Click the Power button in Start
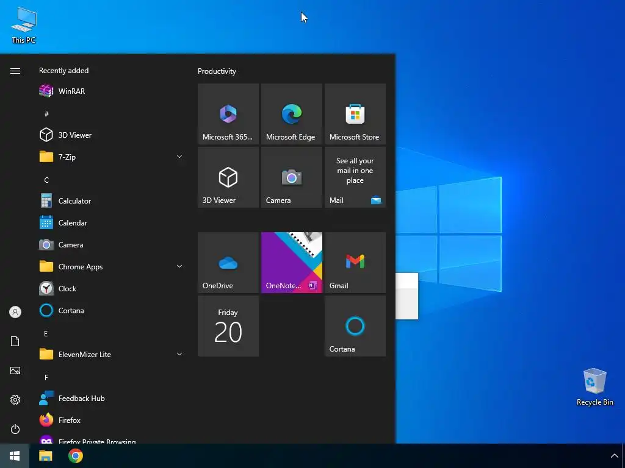 [x=15, y=429]
